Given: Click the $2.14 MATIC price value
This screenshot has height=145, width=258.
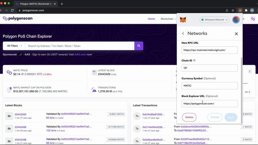Looking at the screenshot, I should [x=17, y=74].
